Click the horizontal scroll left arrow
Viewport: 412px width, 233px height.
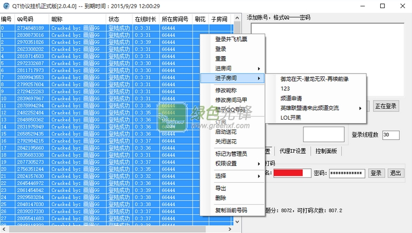click(3, 229)
